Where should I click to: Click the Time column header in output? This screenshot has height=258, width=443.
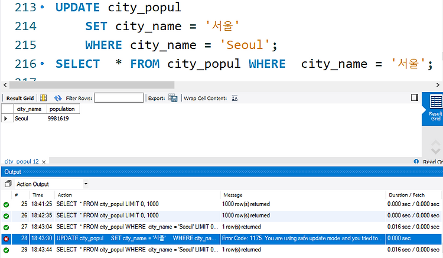click(x=38, y=195)
